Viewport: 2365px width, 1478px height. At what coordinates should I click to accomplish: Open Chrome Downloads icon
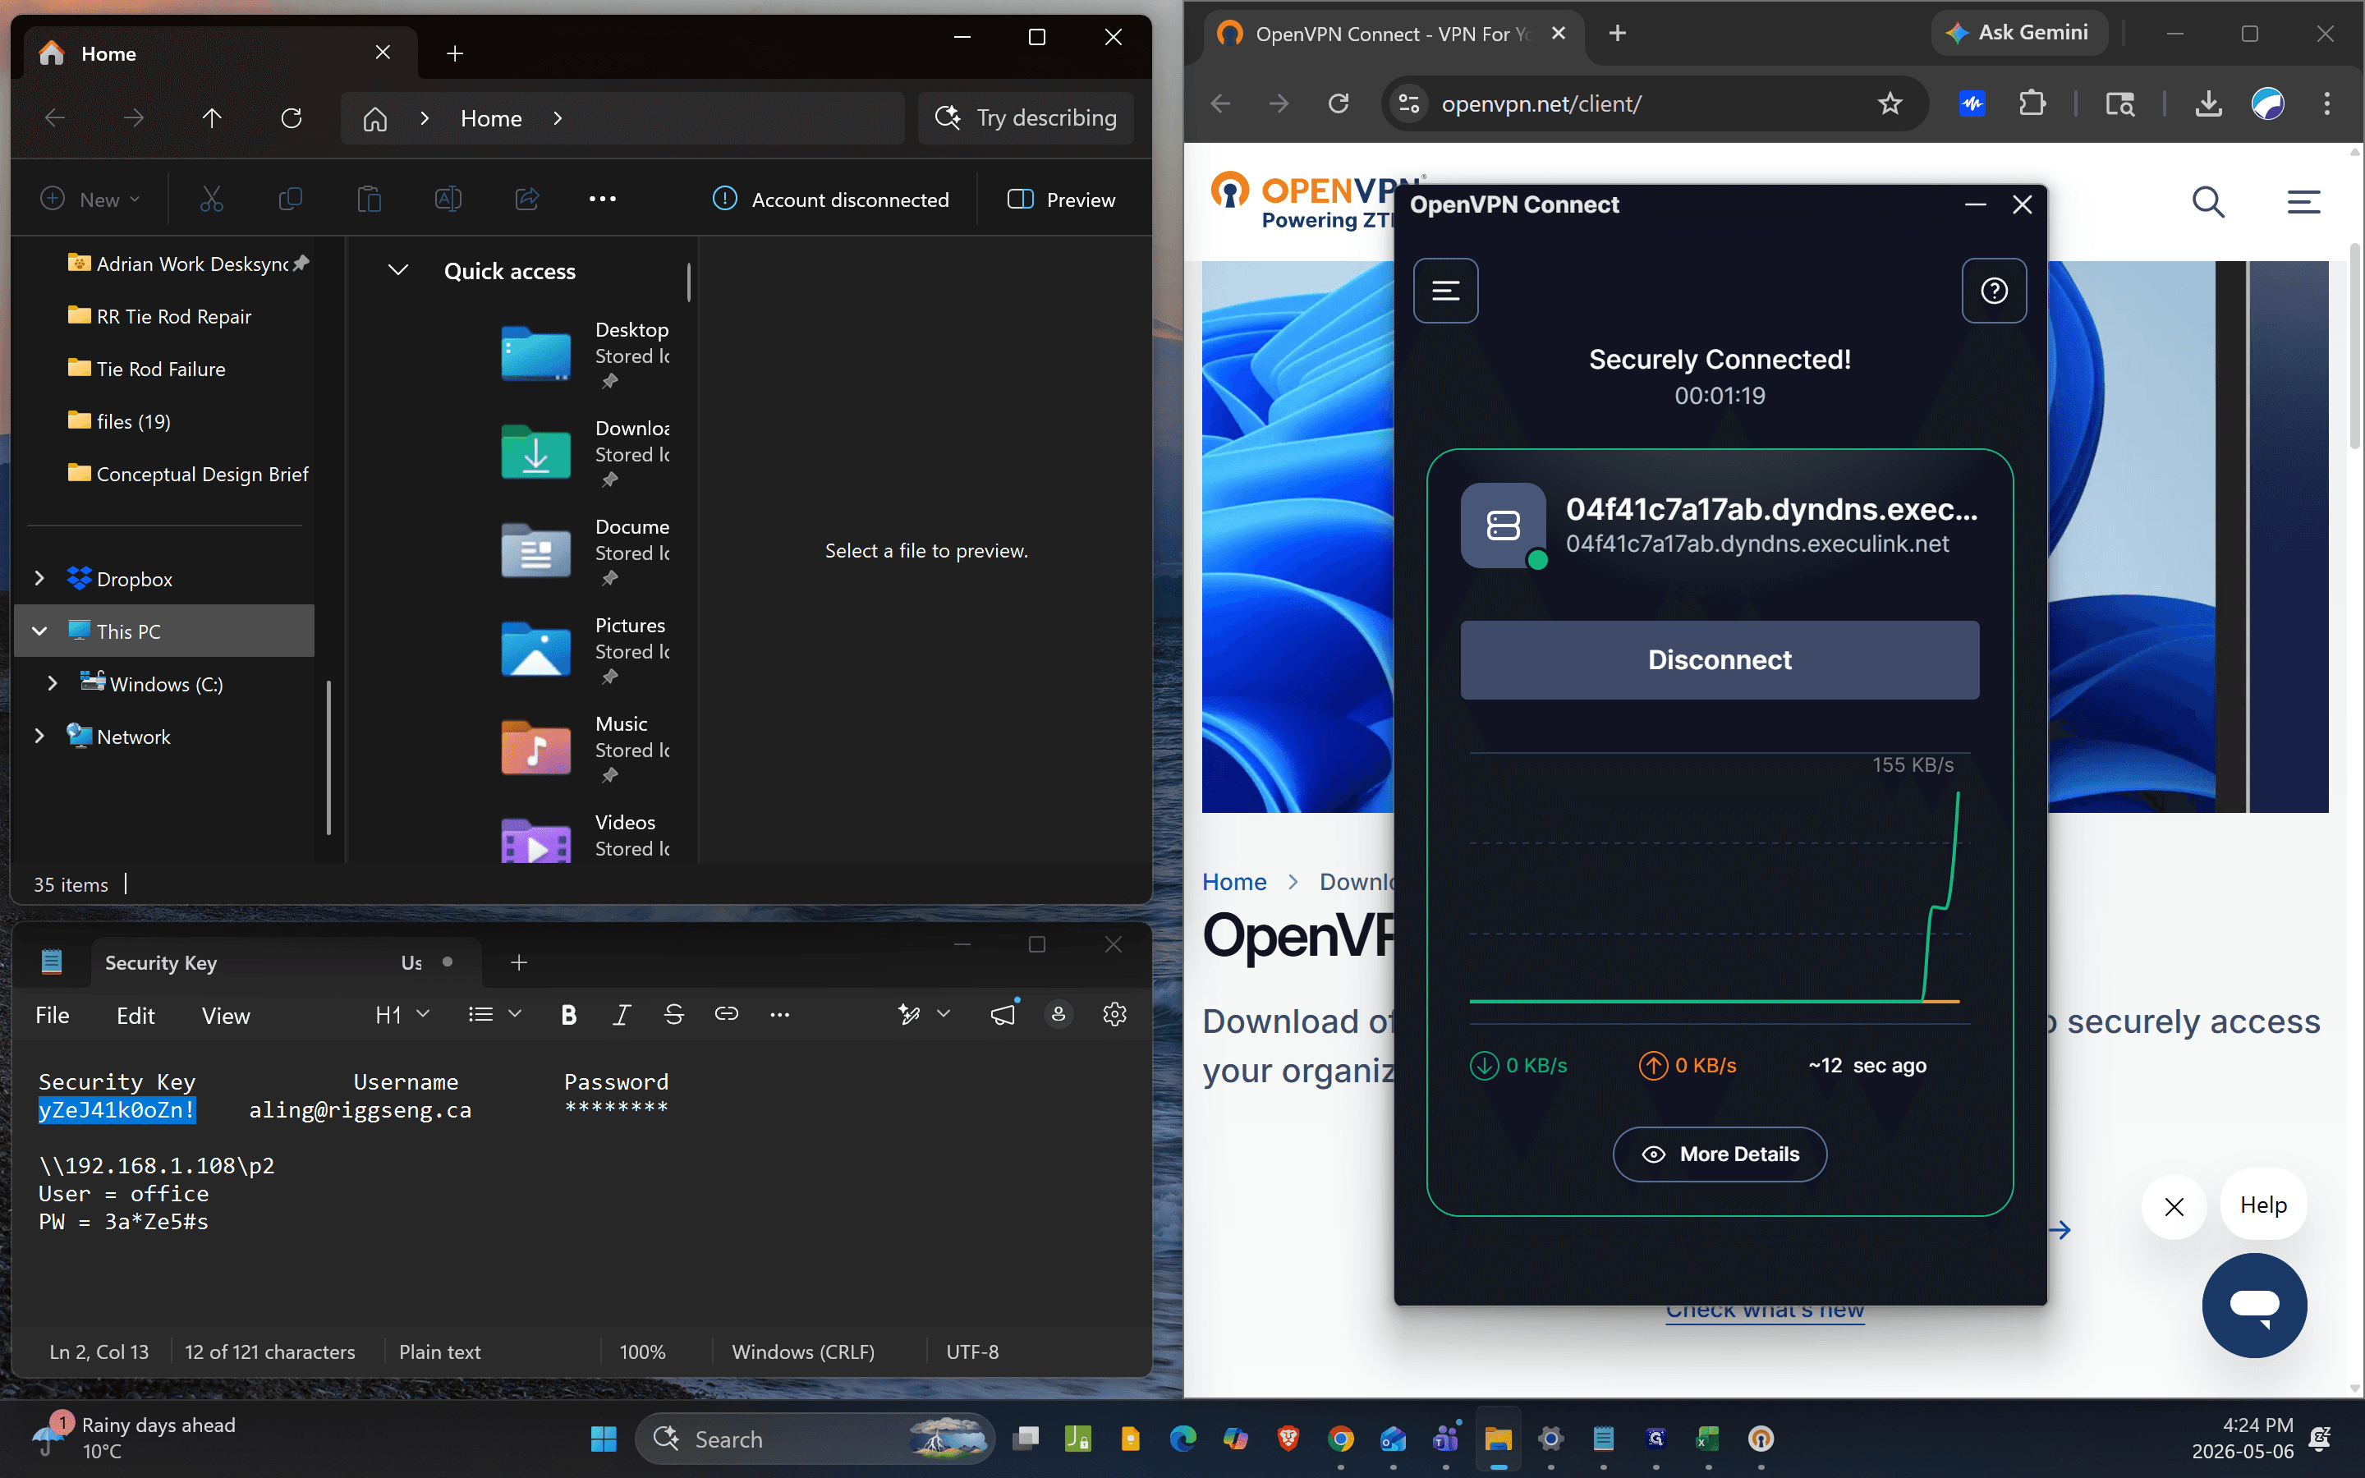[2209, 103]
